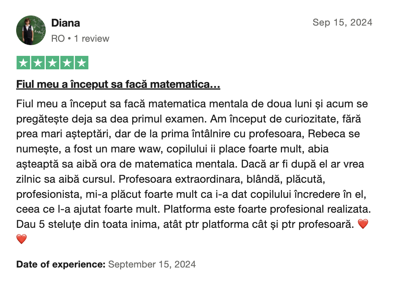Image resolution: width=397 pixels, height=284 pixels.
Task: Click the September 15, 2024 experience date
Action: 152,264
